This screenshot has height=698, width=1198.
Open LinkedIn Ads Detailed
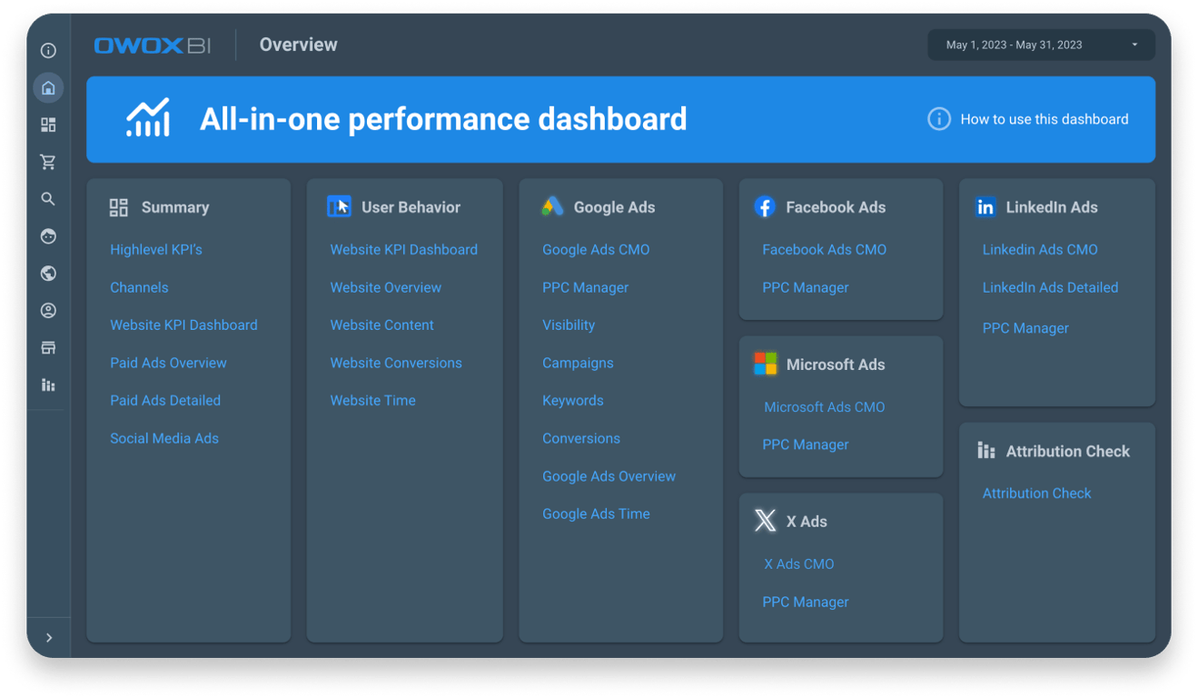point(1050,287)
